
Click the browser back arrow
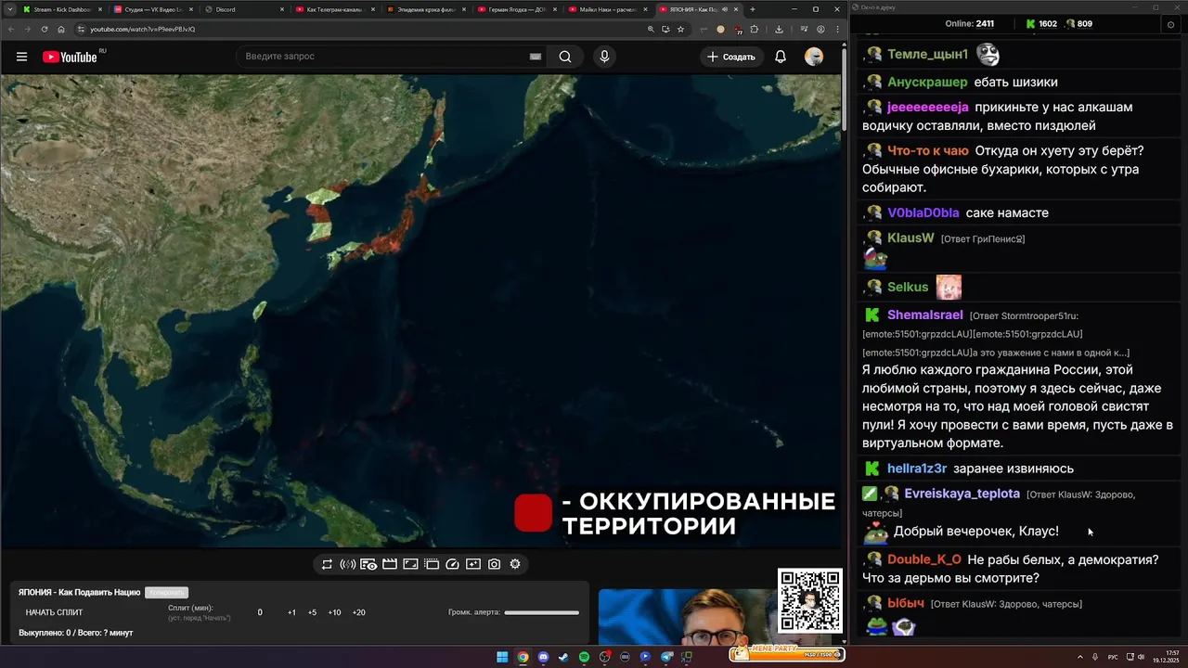pyautogui.click(x=9, y=29)
